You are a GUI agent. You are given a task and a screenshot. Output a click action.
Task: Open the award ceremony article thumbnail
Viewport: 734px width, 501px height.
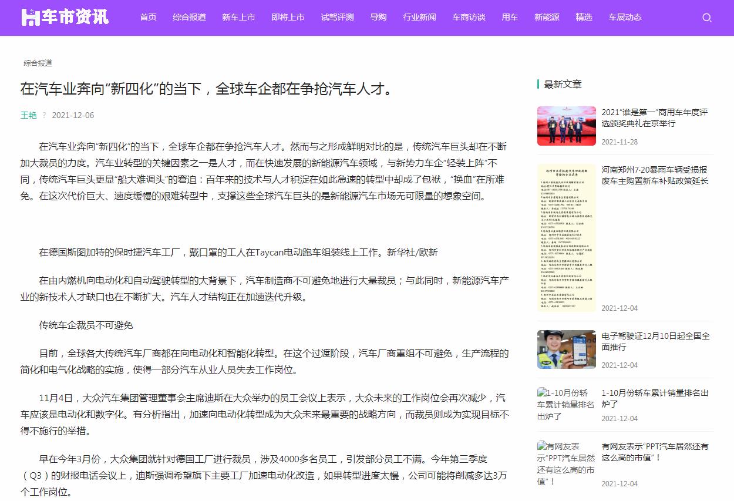click(x=566, y=126)
